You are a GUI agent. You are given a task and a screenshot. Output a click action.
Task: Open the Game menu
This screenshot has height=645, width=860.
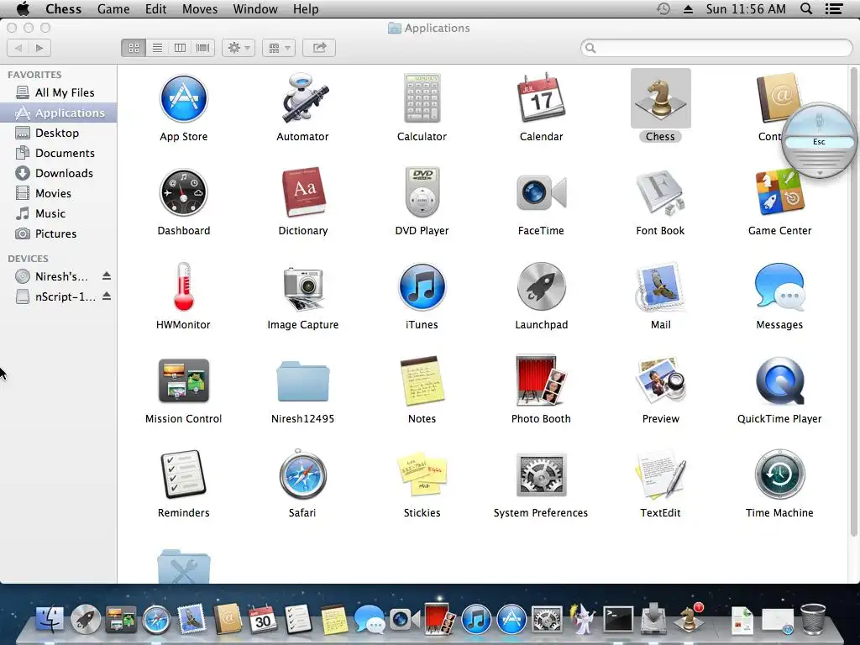tap(113, 8)
